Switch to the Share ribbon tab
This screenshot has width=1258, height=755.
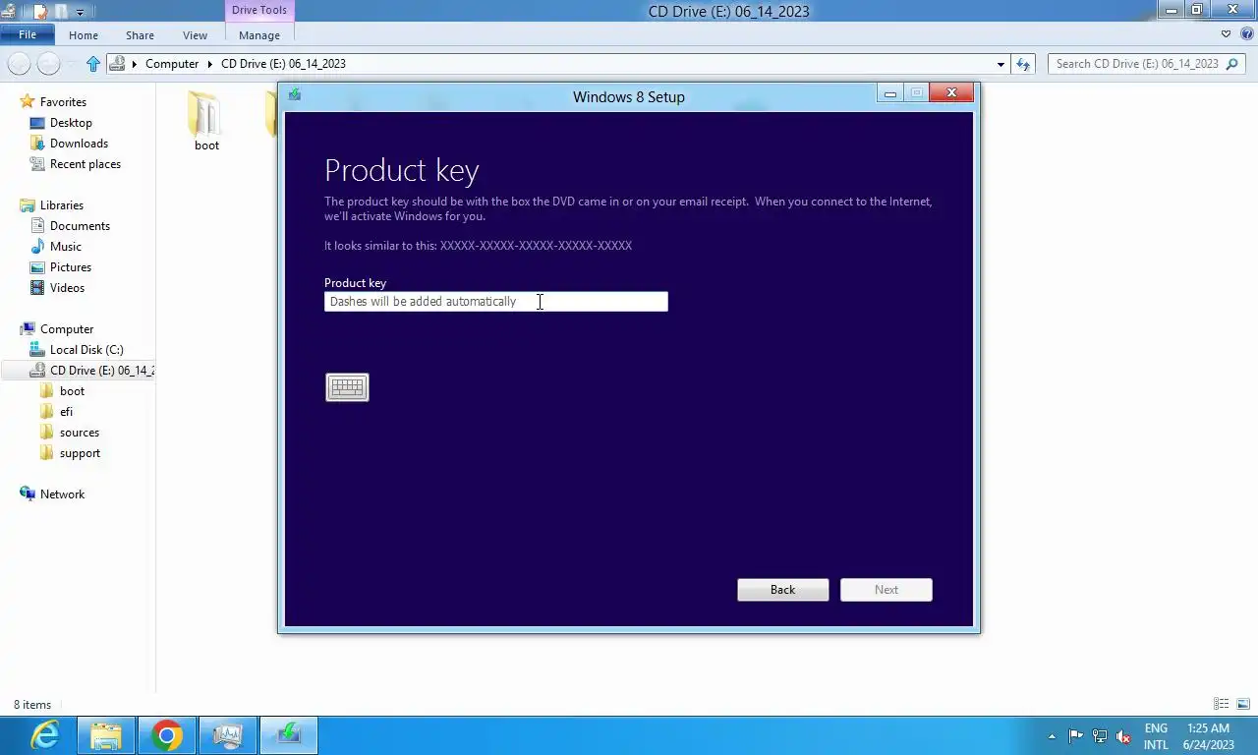tap(140, 35)
